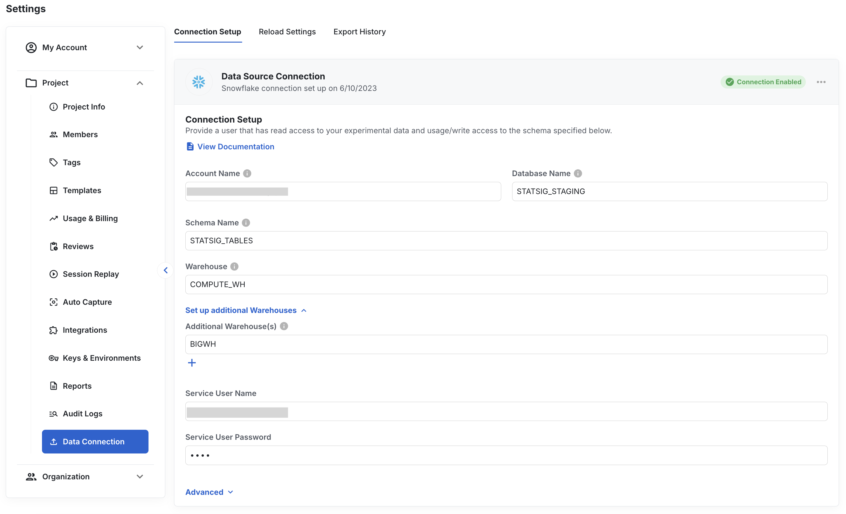Focus the Service User Name field
This screenshot has height=514, width=846.
[x=506, y=412]
